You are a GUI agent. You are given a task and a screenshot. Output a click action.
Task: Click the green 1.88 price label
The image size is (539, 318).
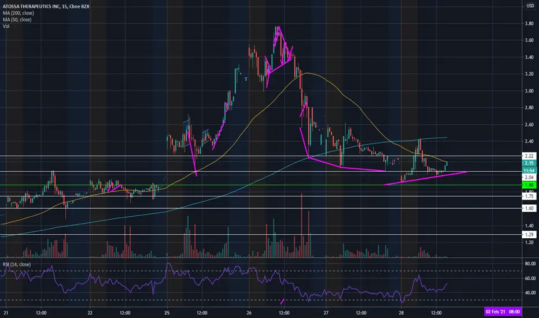[529, 185]
